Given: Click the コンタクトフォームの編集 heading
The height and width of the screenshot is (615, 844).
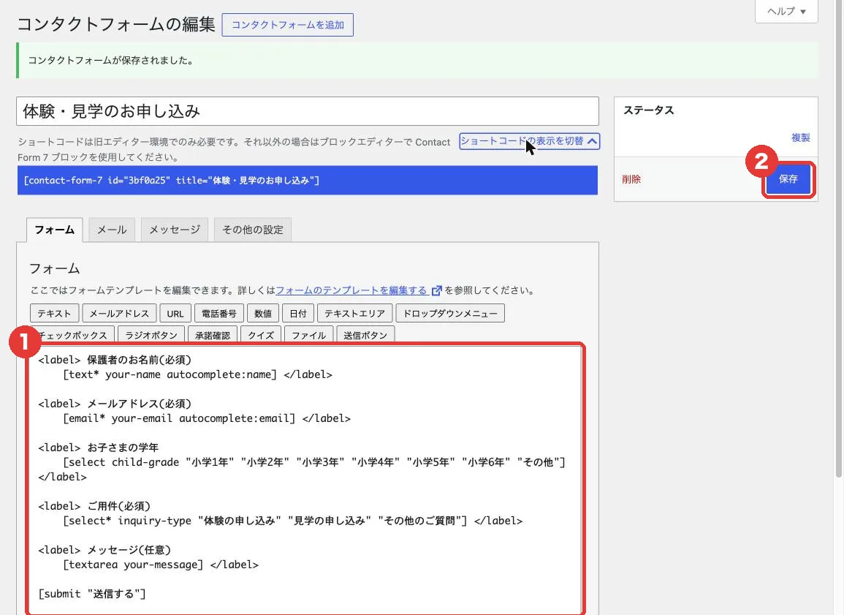Looking at the screenshot, I should coord(116,24).
